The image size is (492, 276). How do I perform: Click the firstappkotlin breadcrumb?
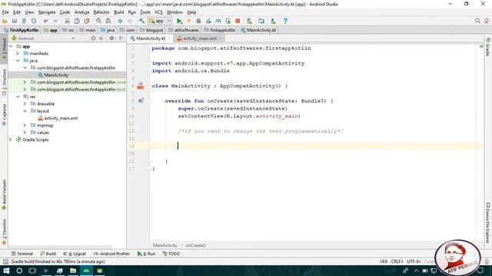(220, 30)
